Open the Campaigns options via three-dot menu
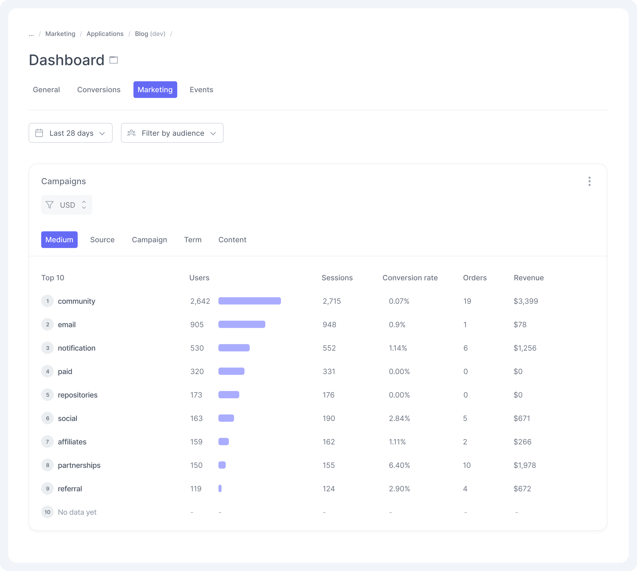Image resolution: width=637 pixels, height=571 pixels. 590,181
